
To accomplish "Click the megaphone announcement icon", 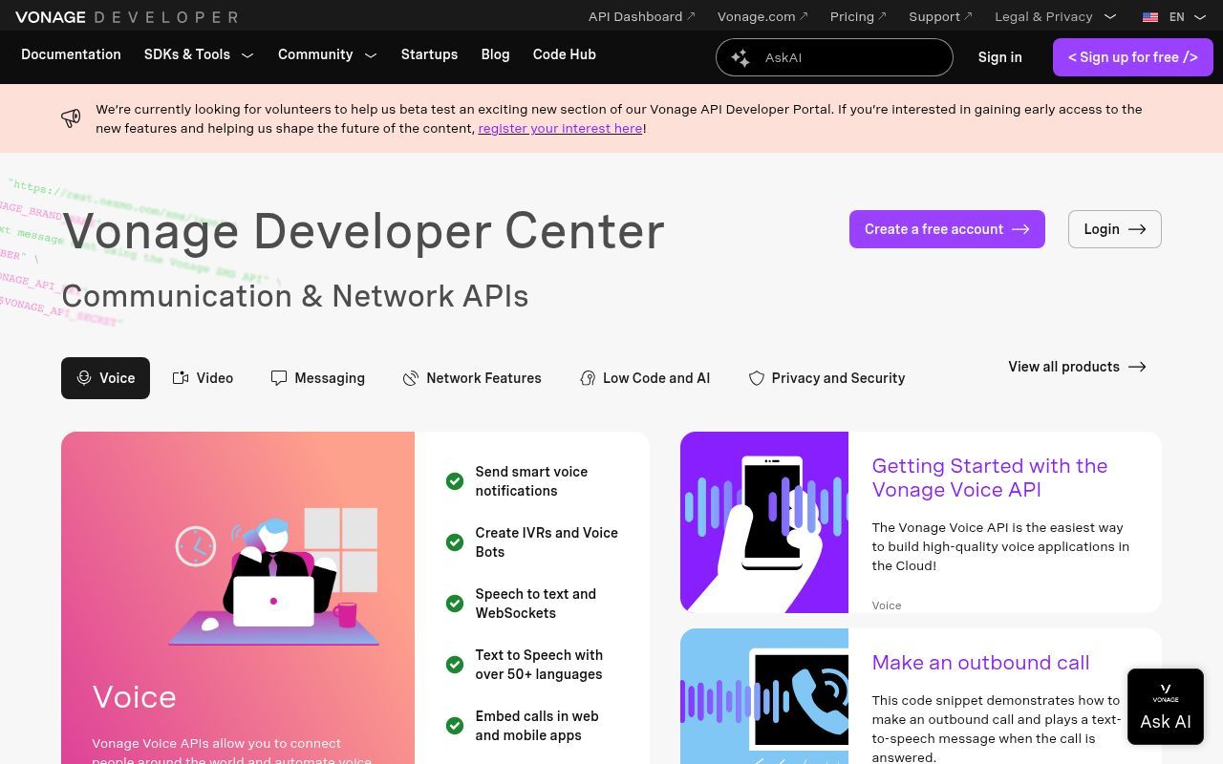I will [x=71, y=118].
